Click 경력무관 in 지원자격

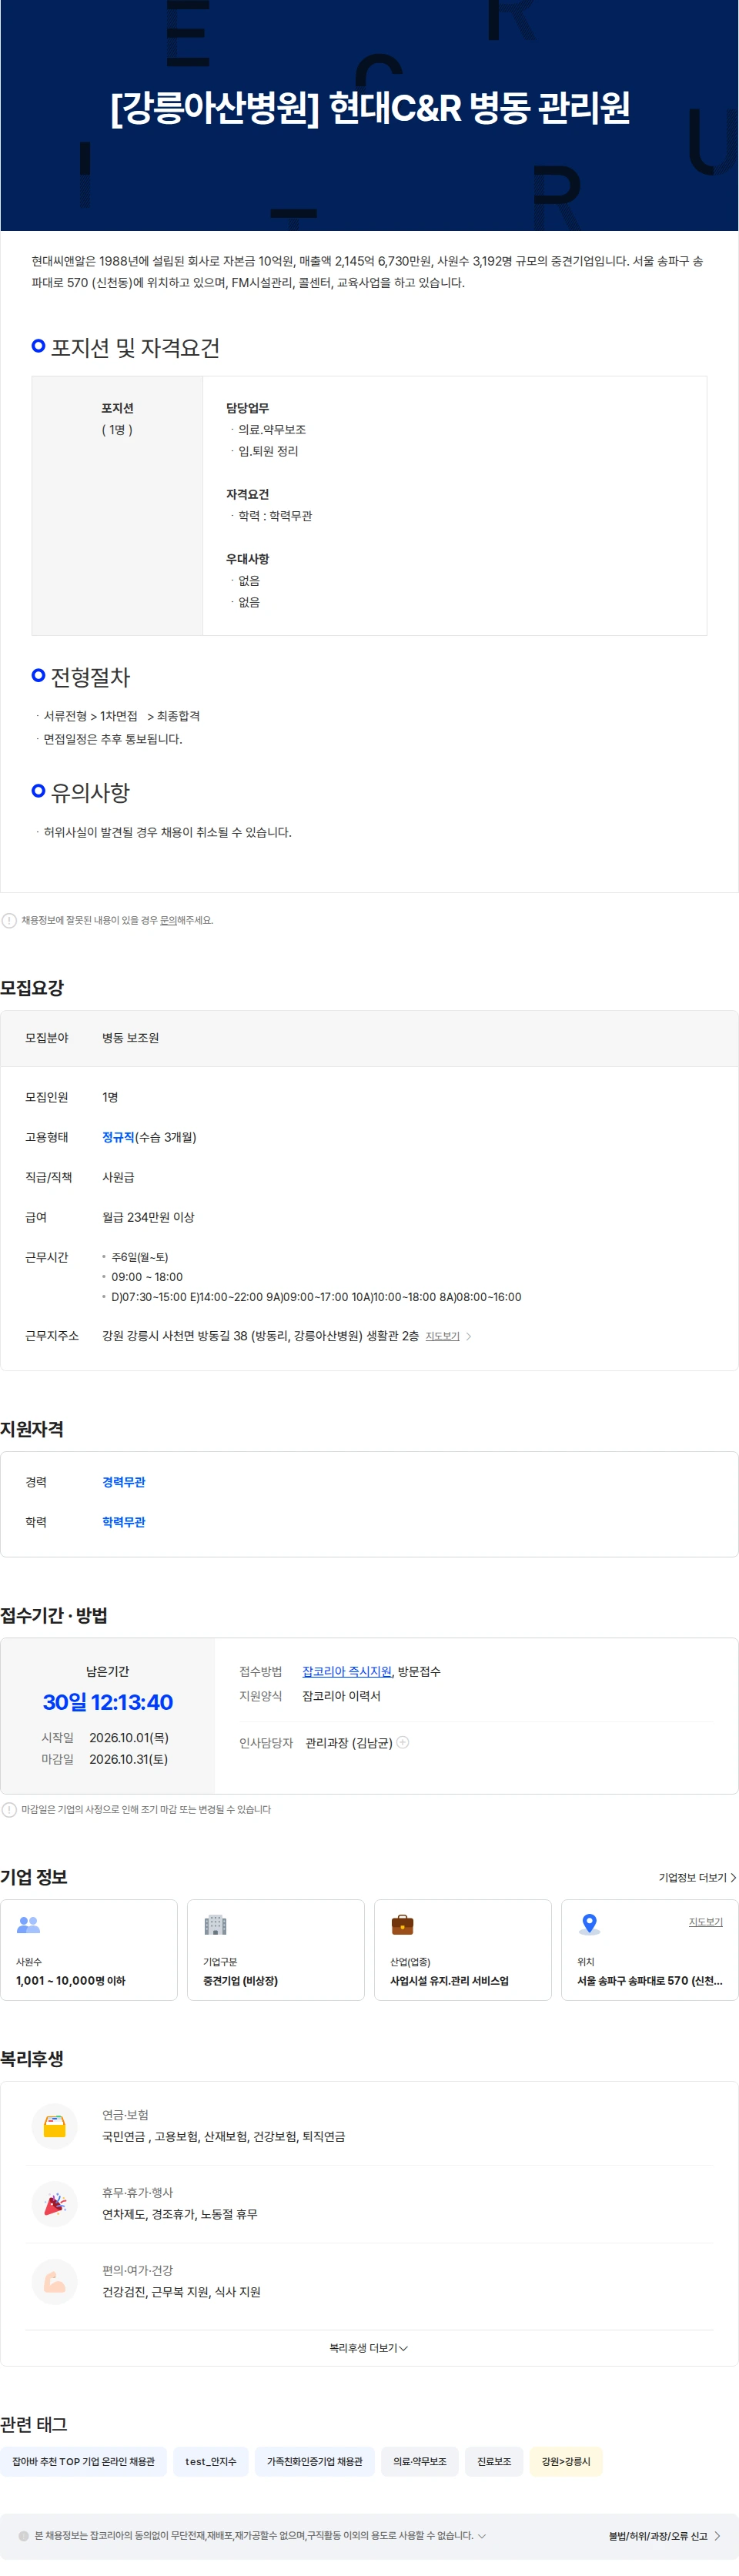pos(123,1482)
